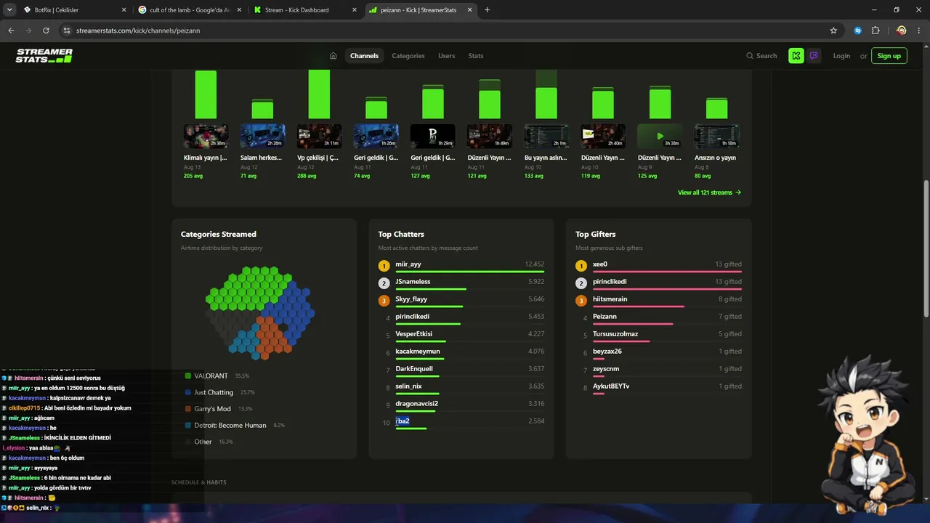The width and height of the screenshot is (930, 523).
Task: Open chatter VesperEtkisi
Action: pos(413,334)
